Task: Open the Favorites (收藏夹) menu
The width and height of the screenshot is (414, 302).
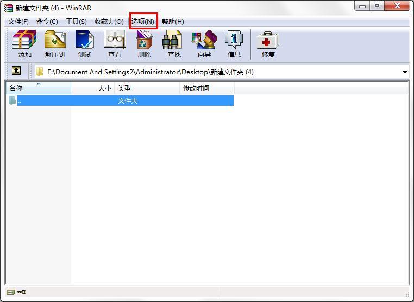Action: coord(109,22)
